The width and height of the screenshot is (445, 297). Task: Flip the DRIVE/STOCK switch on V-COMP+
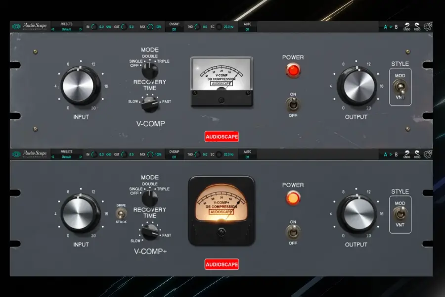(x=121, y=213)
